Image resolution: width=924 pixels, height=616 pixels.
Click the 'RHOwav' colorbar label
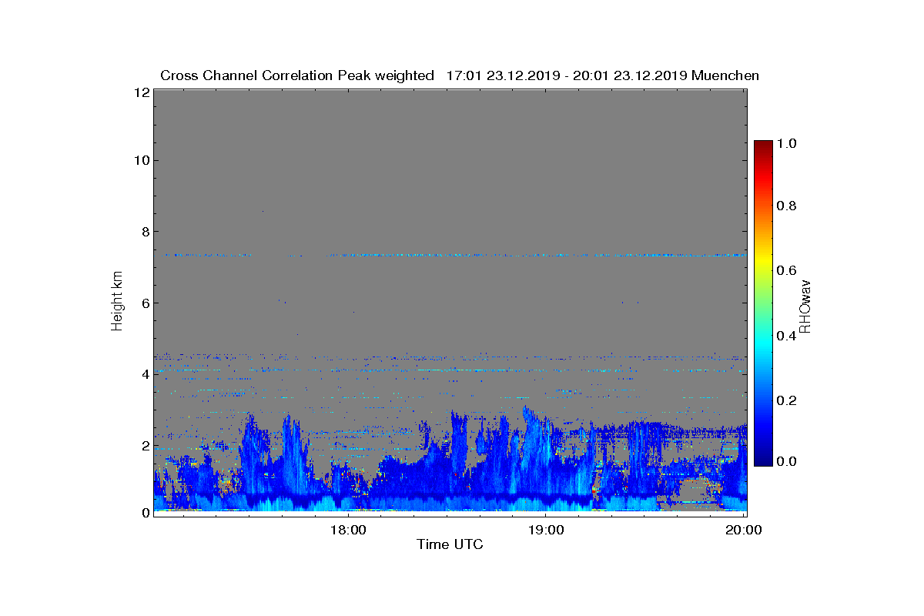pos(805,306)
